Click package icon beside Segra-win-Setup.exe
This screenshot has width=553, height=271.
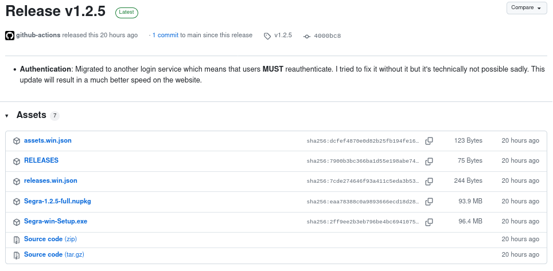coord(17,222)
